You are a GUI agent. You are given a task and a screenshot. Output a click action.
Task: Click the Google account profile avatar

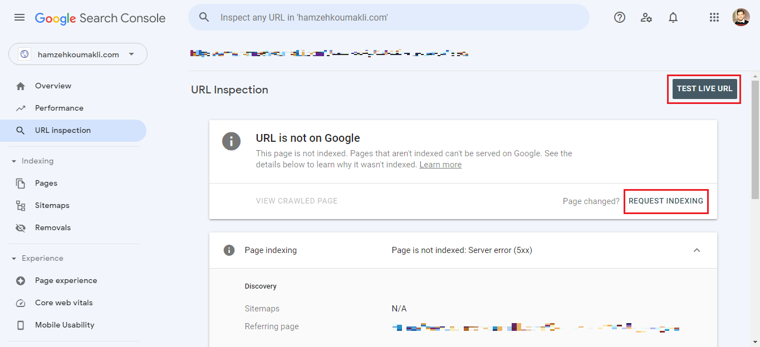[x=741, y=18]
